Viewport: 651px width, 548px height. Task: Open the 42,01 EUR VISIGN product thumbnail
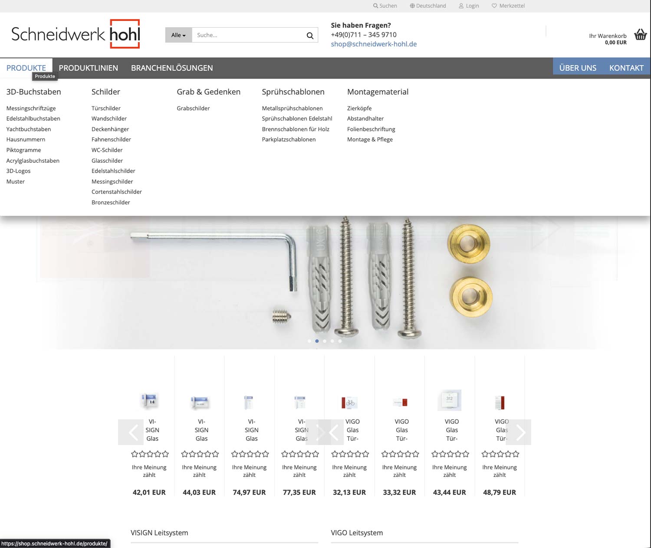click(149, 401)
